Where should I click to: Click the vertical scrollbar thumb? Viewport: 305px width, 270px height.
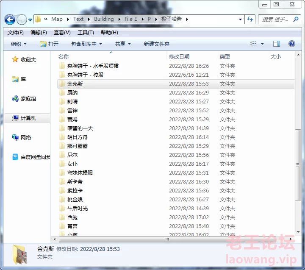click(x=298, y=165)
